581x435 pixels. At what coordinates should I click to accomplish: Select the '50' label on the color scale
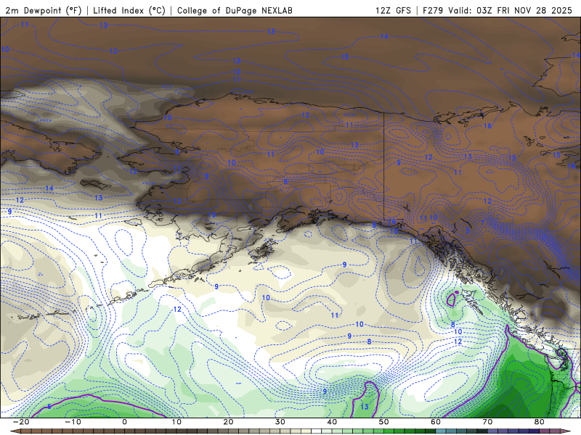coord(384,422)
